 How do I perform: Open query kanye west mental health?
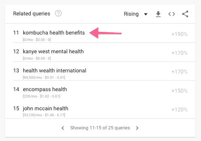coord(53,51)
